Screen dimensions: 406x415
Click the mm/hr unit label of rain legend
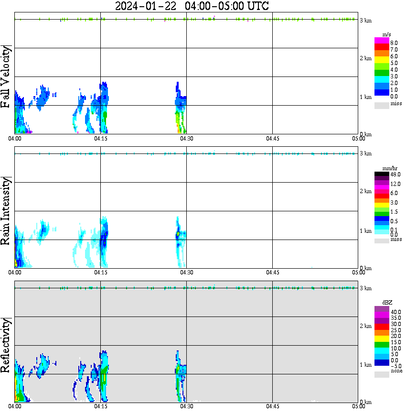point(390,168)
